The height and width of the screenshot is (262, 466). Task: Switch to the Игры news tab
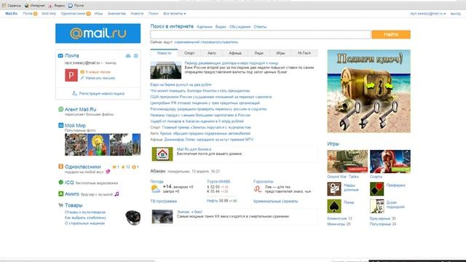280,53
